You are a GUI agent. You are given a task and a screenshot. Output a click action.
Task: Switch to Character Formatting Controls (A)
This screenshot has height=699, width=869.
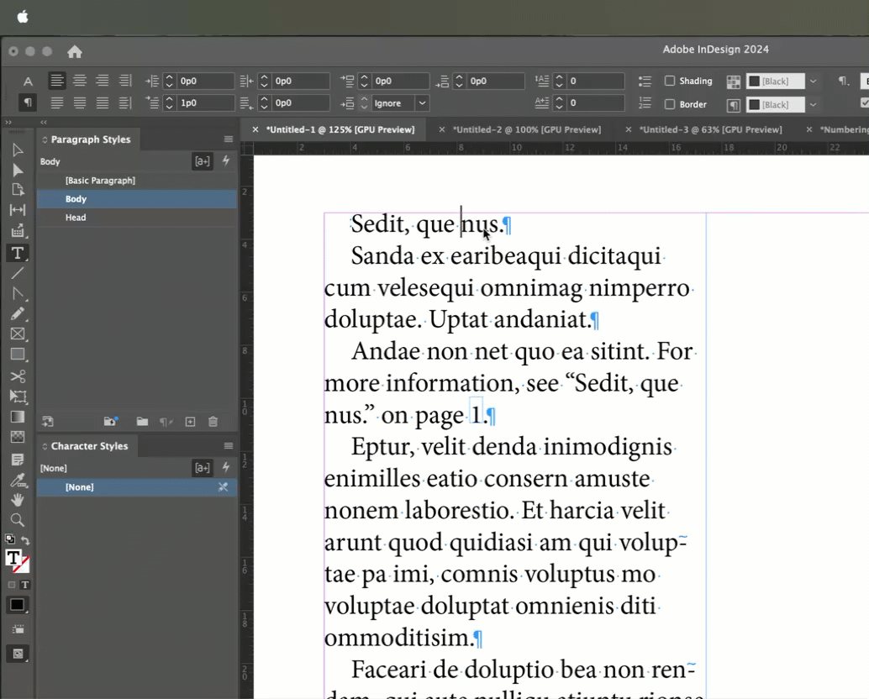coord(28,81)
